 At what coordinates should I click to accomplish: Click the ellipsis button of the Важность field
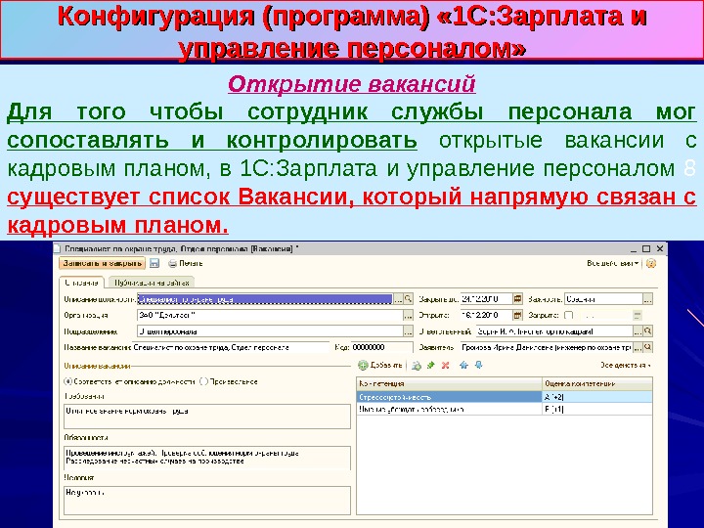point(647,299)
